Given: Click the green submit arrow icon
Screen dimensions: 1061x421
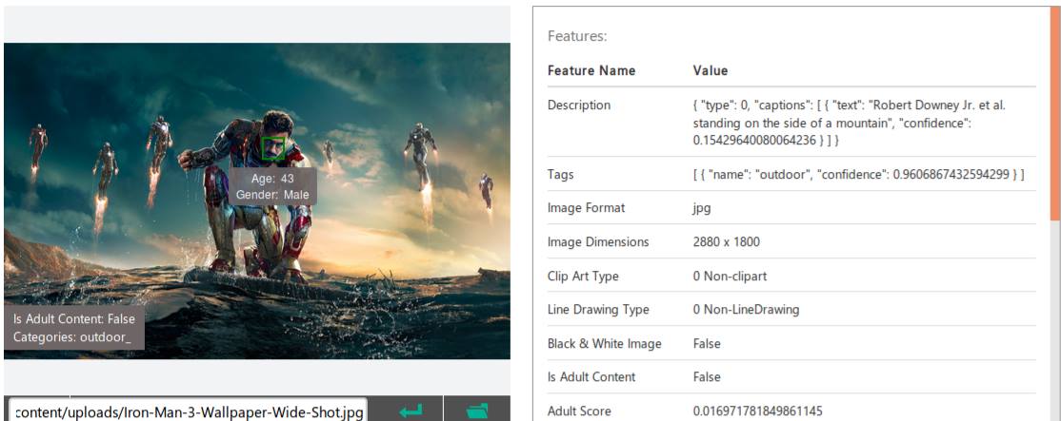Looking at the screenshot, I should click(410, 411).
